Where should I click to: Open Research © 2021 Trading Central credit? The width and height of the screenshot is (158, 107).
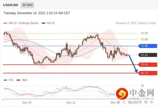pos(136,23)
